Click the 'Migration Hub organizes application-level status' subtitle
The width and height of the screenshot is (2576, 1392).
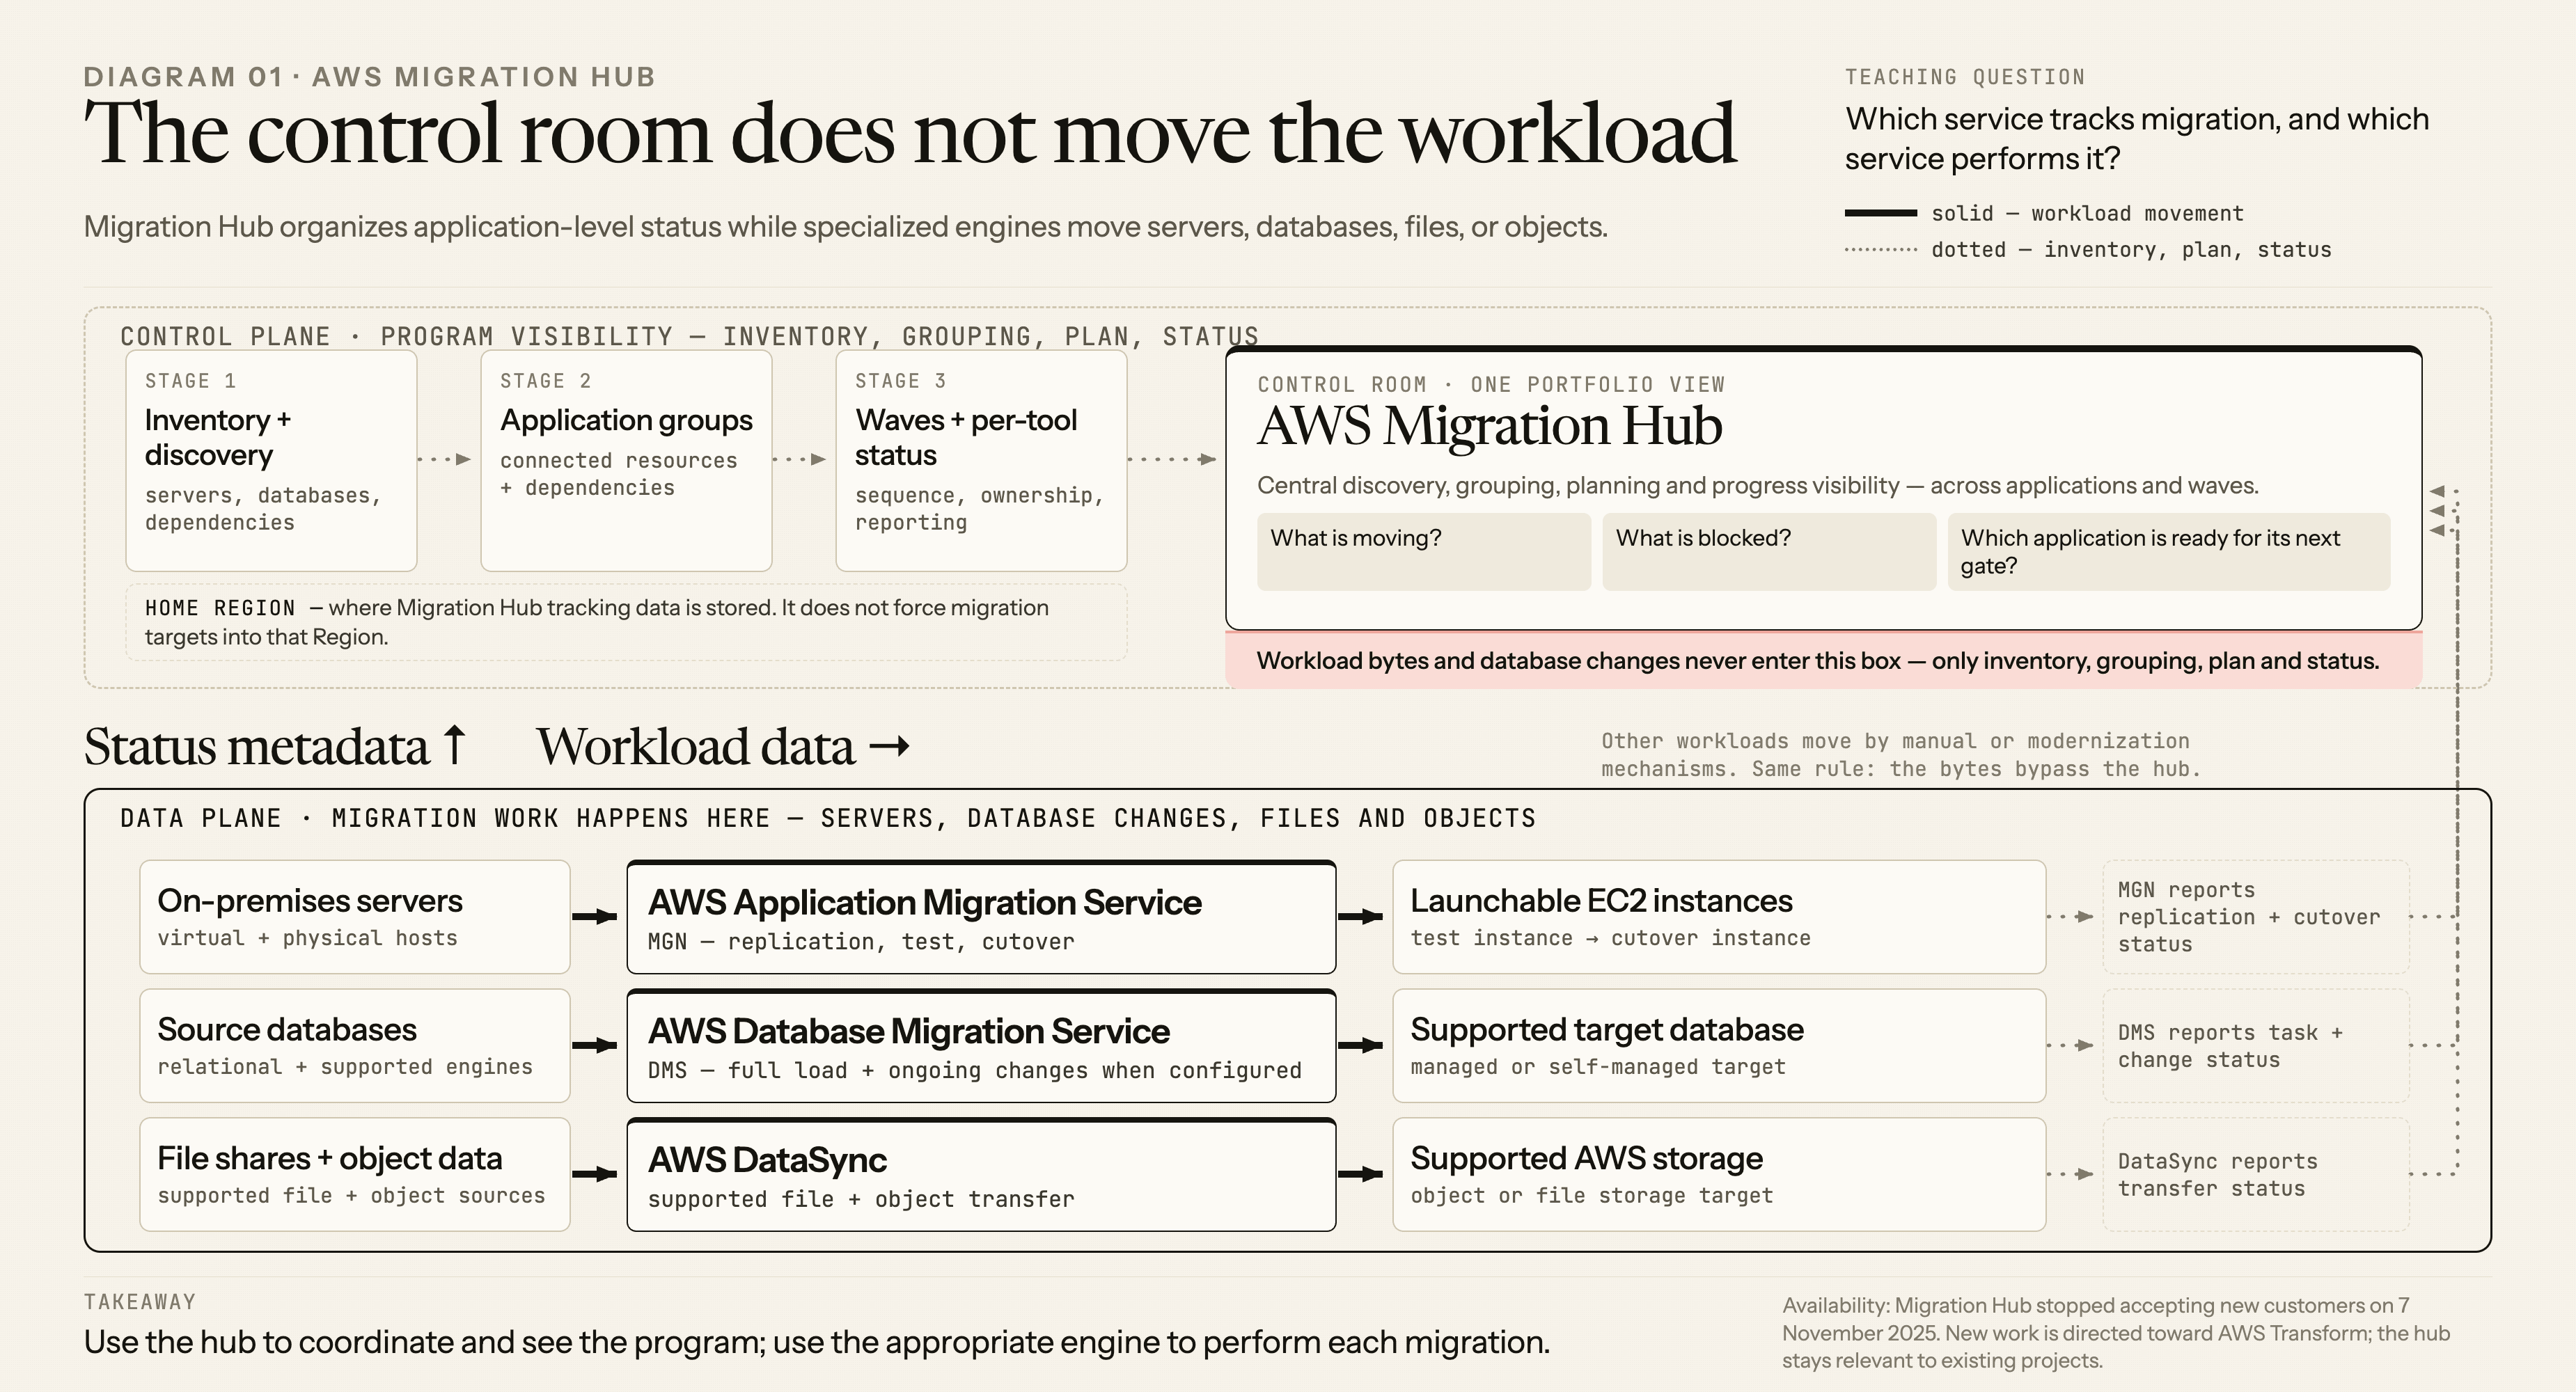pyautogui.click(x=846, y=227)
